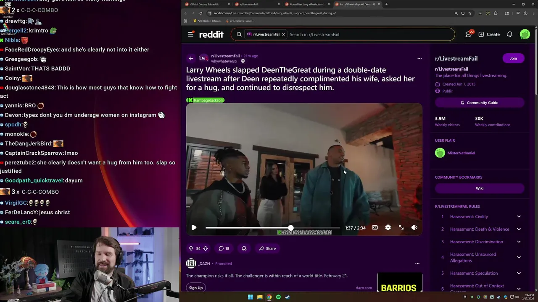Focus the Search in r/LivestreamFail field
538x302 pixels.
tap(370, 34)
